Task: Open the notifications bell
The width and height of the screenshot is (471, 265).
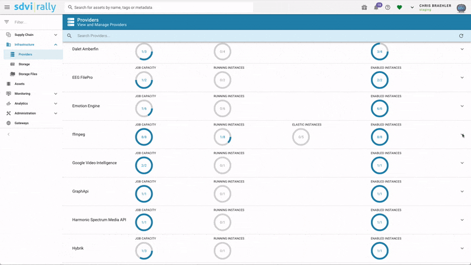Action: point(376,8)
